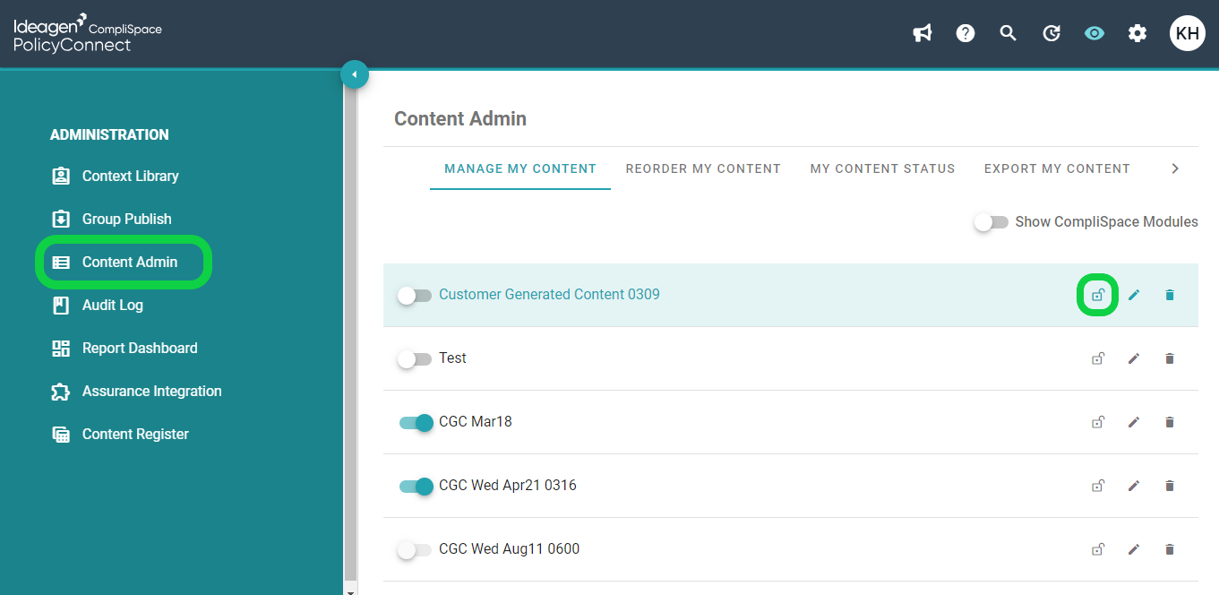Click the Context Library sidebar icon
The image size is (1219, 595).
61,176
